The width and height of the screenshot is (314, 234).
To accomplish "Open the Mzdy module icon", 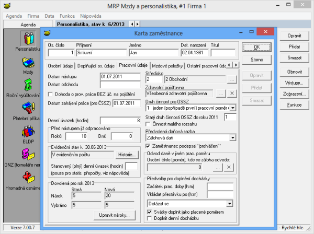I will coord(28,63).
